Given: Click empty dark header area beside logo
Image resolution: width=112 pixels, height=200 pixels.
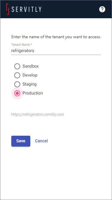Looking at the screenshot, I should pos(70,9).
